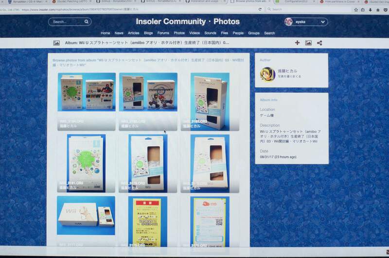The width and height of the screenshot is (389, 258).
Task: Switch to the Hide partitions in Clover tab
Action: point(339,1)
